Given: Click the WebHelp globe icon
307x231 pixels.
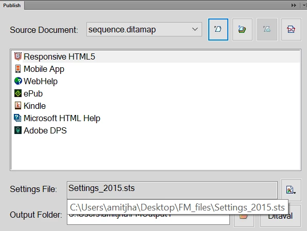Looking at the screenshot, I should pyautogui.click(x=18, y=81).
